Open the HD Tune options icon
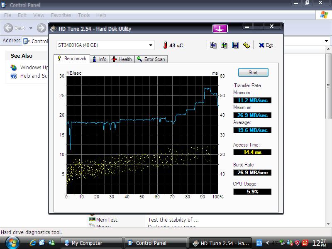The width and height of the screenshot is (332, 249). [x=246, y=45]
